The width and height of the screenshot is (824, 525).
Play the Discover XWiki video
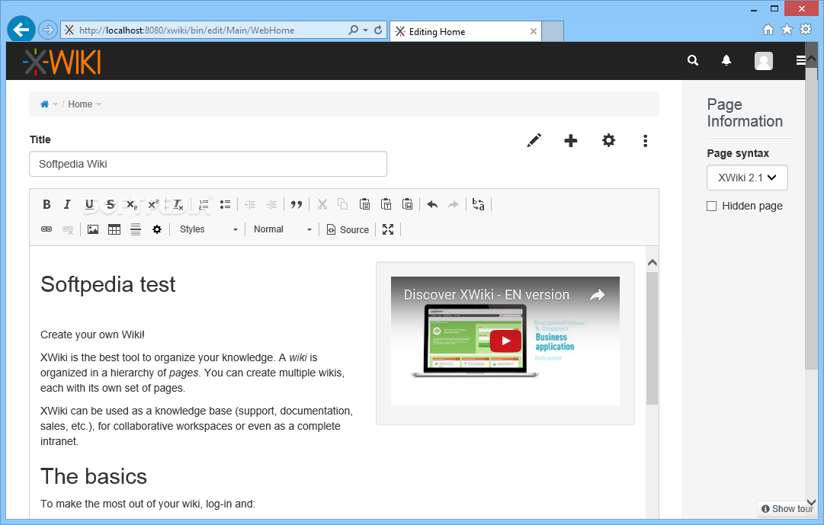click(x=505, y=341)
